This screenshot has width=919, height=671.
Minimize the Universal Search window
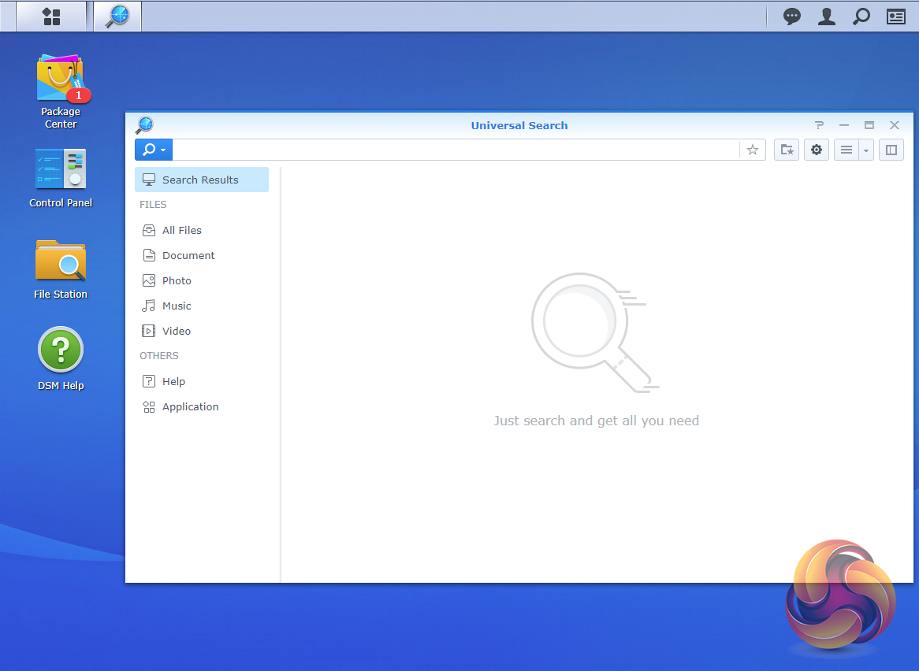(844, 124)
